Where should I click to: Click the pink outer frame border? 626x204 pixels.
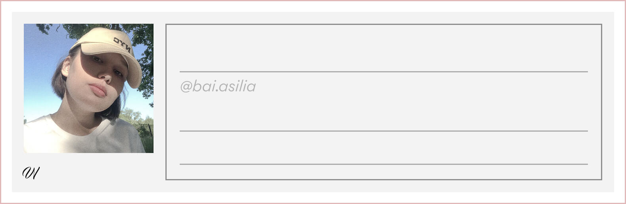[x=313, y=1]
